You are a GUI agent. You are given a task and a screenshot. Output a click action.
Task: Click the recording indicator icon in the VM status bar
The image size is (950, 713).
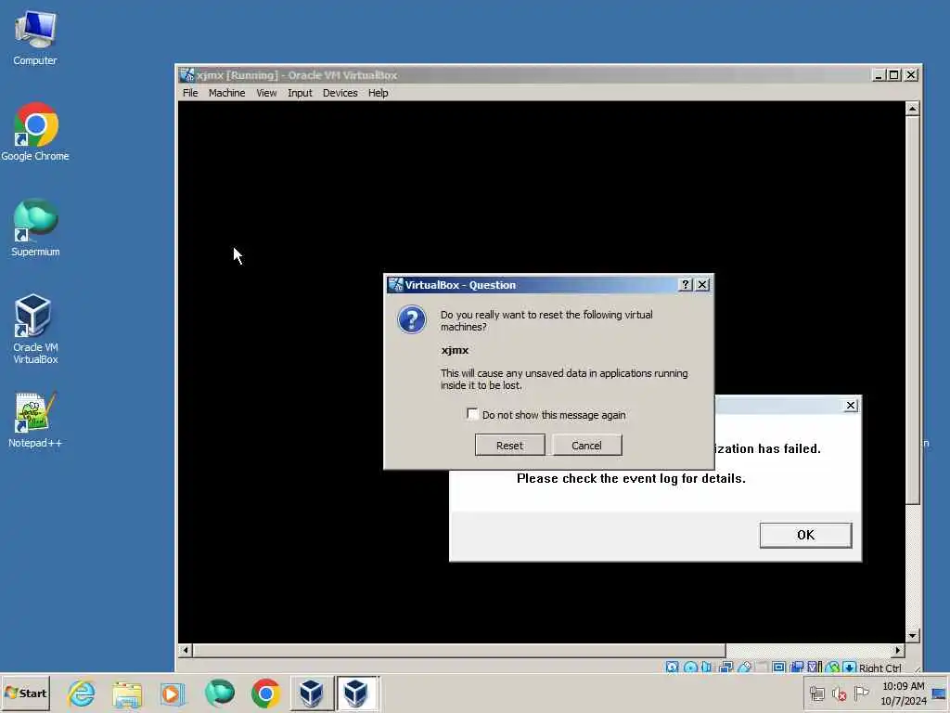(797, 668)
